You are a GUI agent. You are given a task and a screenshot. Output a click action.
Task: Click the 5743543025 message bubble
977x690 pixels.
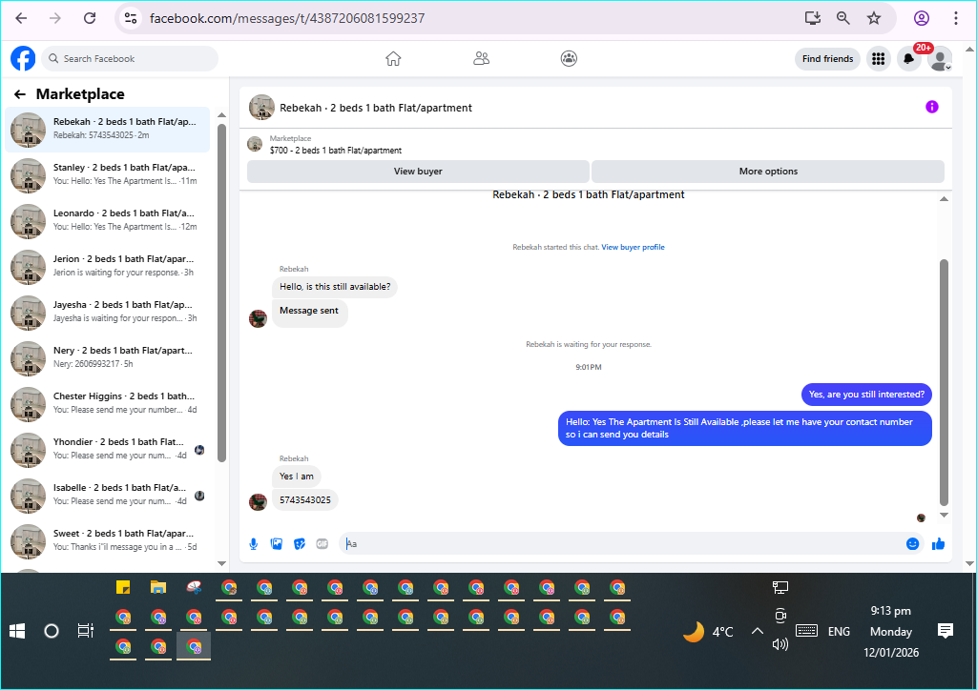coord(304,500)
